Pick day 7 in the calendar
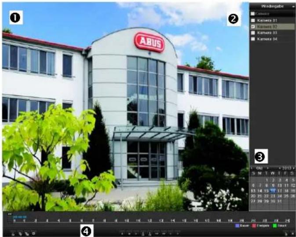 [260, 186]
